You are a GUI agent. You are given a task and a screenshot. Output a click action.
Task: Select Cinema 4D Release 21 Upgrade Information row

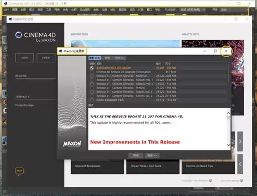click(124, 72)
